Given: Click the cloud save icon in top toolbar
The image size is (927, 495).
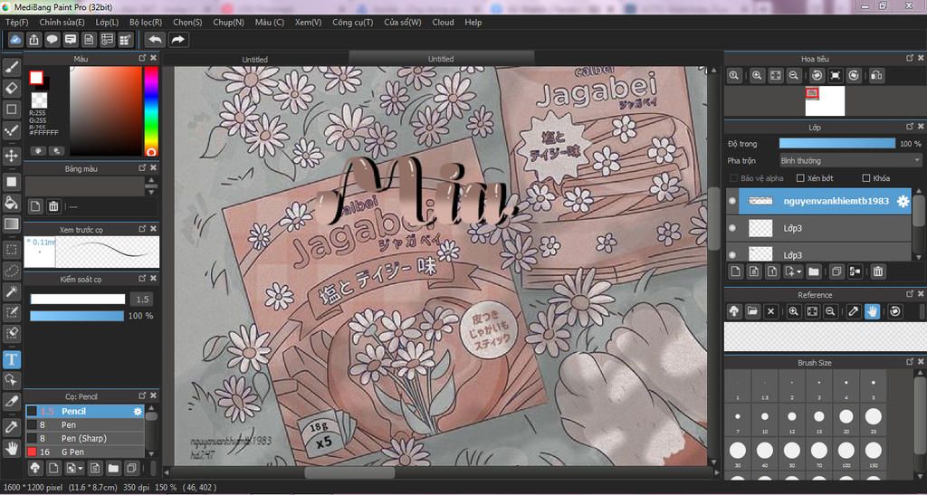Looking at the screenshot, I should tap(16, 40).
